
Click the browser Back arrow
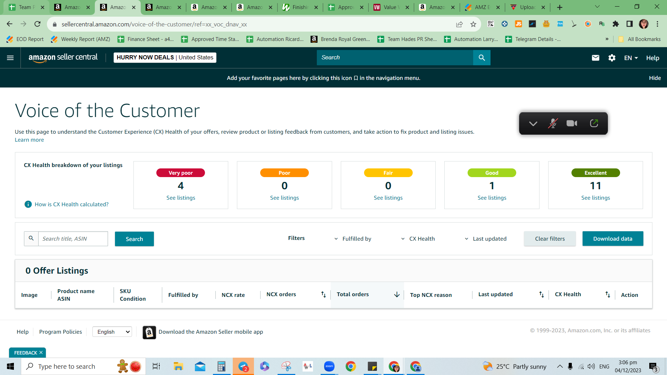coord(9,24)
